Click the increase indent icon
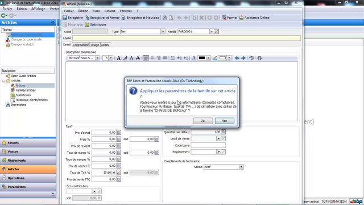The height and width of the screenshot is (205, 364). tap(186, 58)
